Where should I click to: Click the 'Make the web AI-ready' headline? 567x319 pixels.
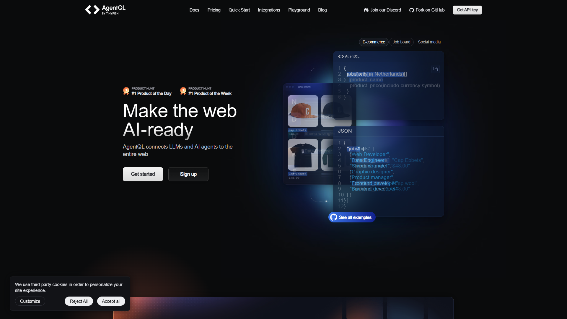pos(180,120)
